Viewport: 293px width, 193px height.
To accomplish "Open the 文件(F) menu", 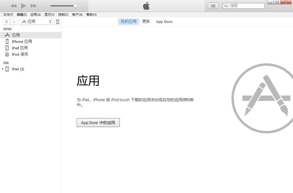I will 8,15.
